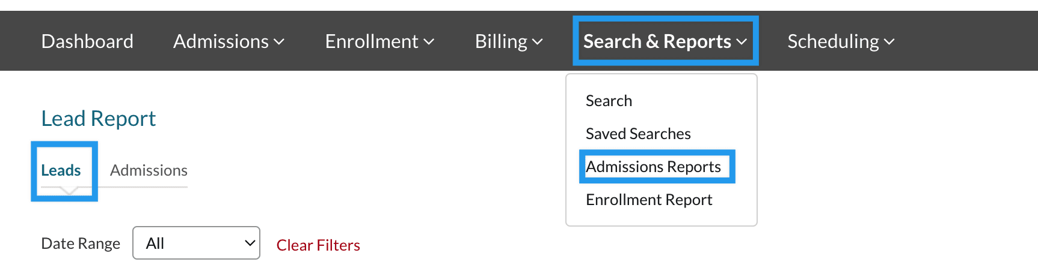Click the chevron arrow next to Scheduling
The height and width of the screenshot is (271, 1038).
[x=889, y=42]
